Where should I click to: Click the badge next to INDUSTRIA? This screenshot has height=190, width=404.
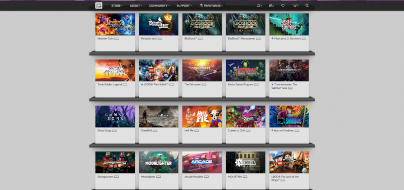[245, 177]
